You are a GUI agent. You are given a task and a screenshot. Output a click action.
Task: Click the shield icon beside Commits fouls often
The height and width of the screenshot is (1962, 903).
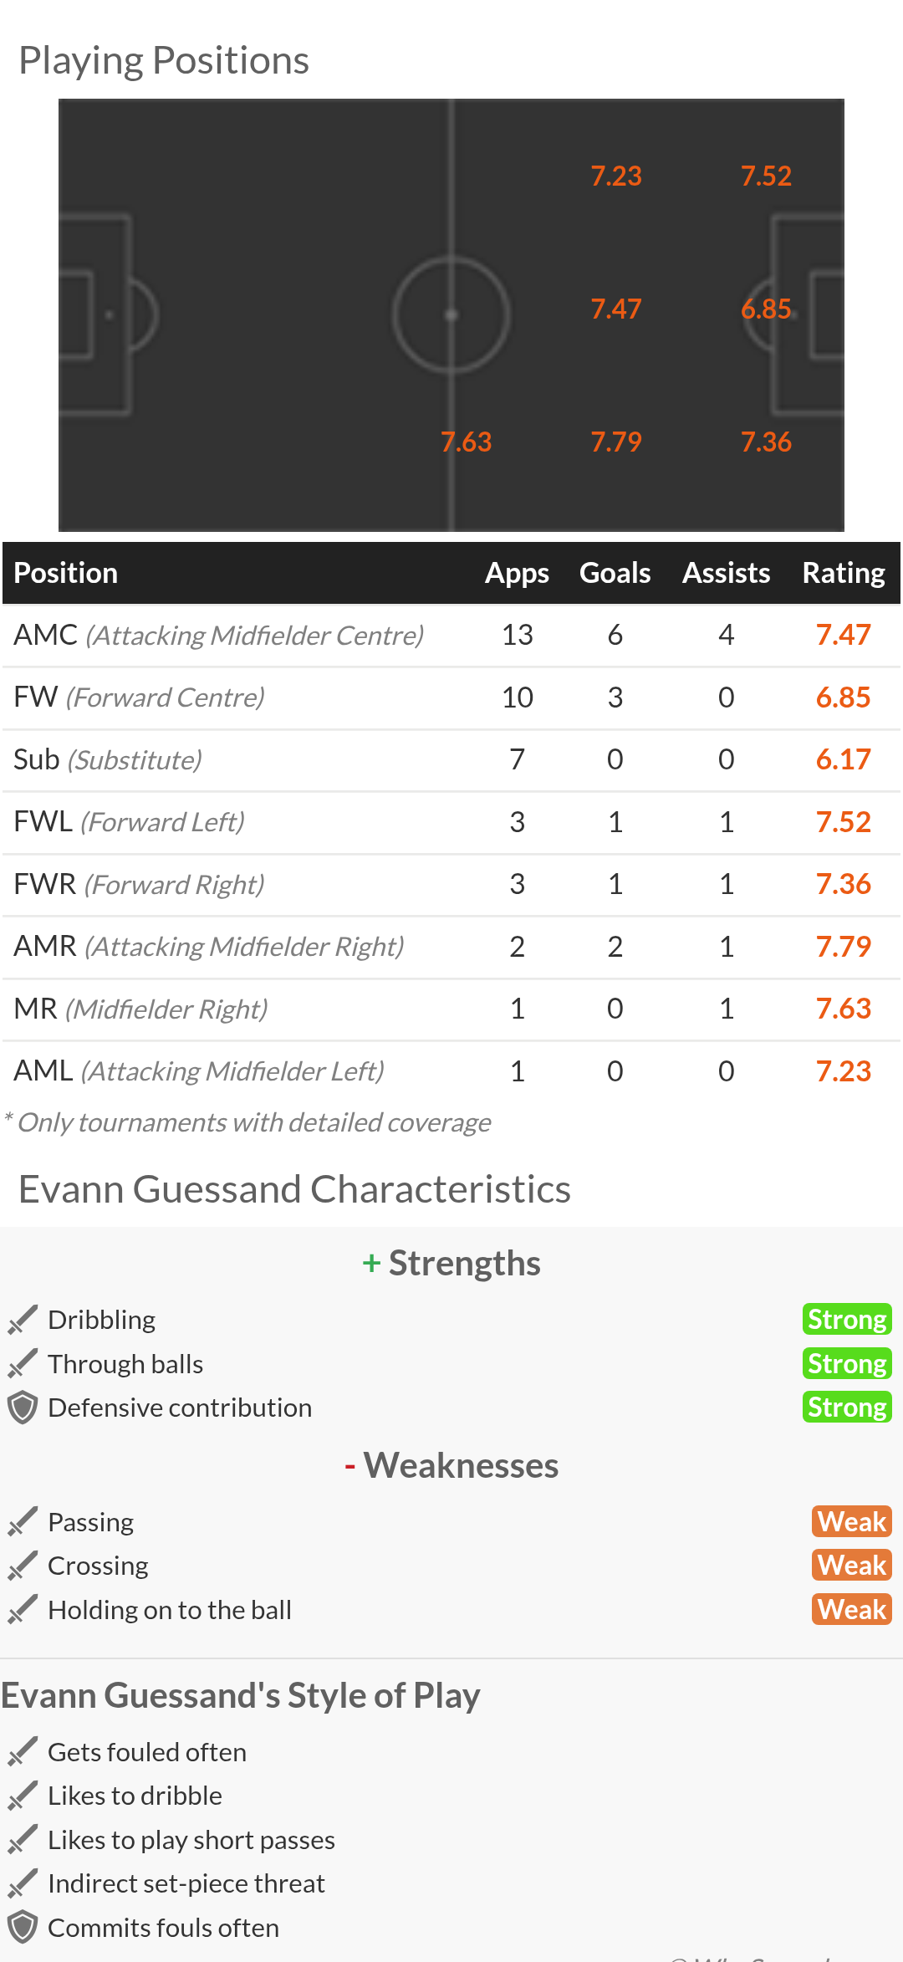[23, 1928]
